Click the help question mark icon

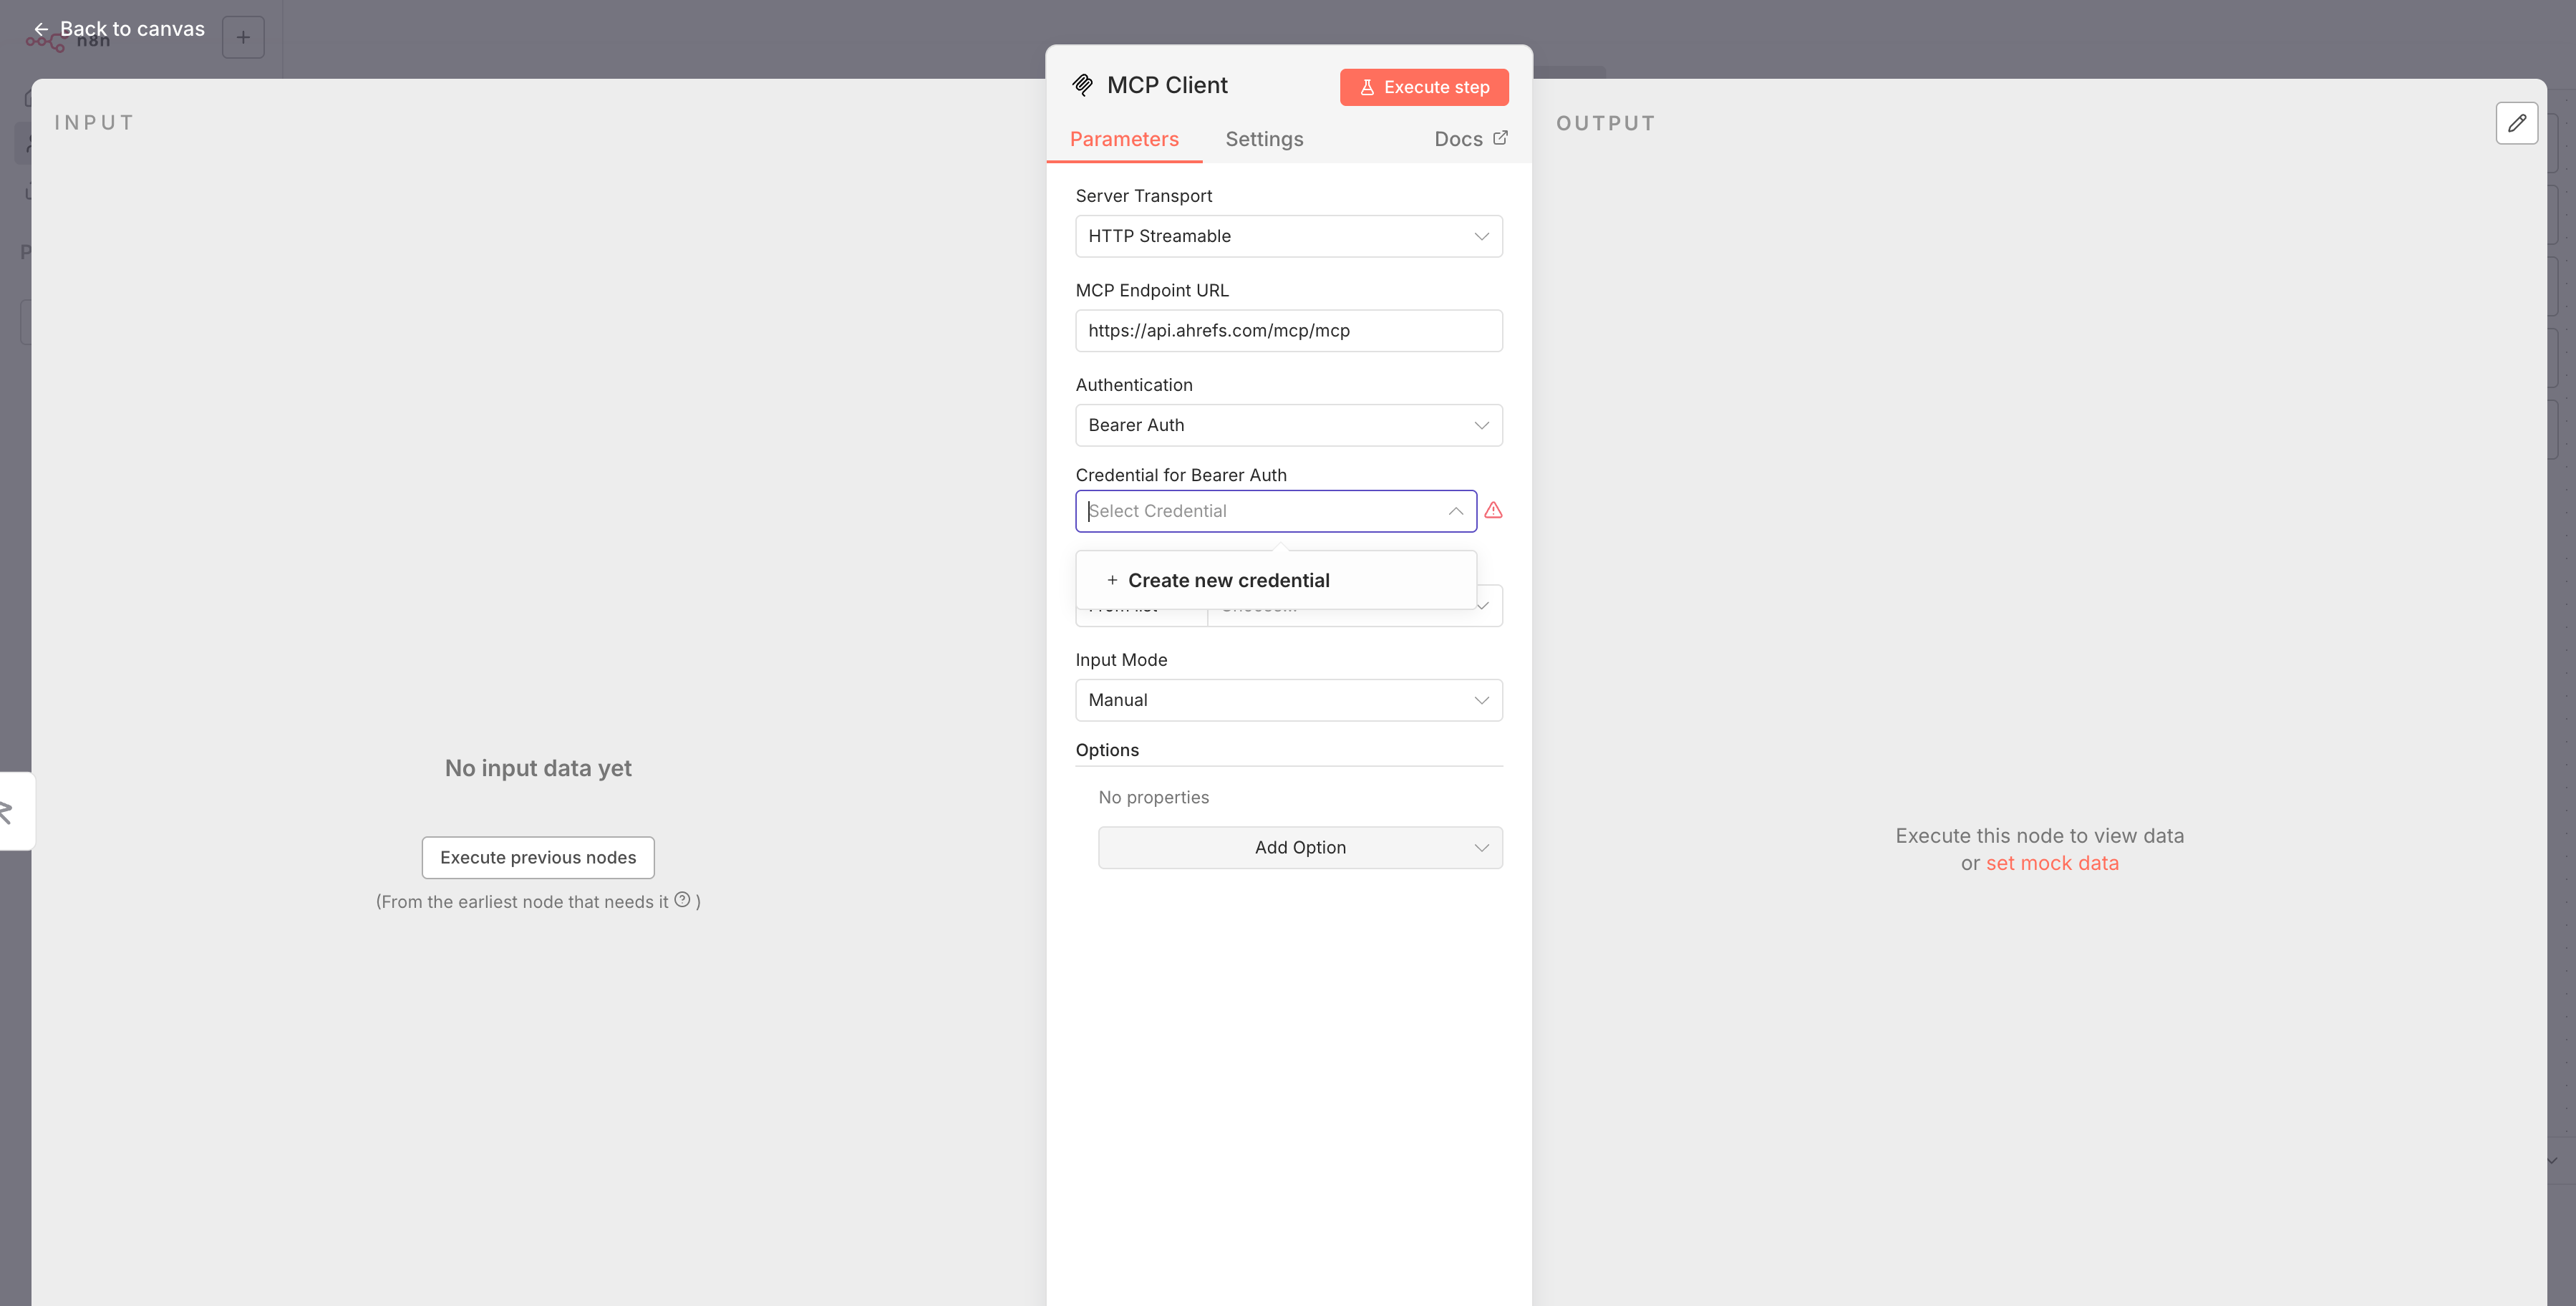682,900
